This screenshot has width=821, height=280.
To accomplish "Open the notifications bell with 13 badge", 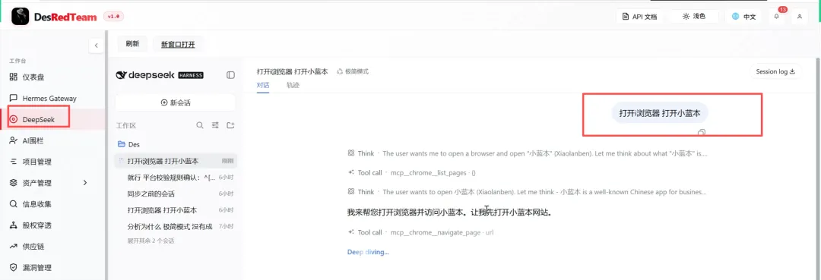I will 776,16.
